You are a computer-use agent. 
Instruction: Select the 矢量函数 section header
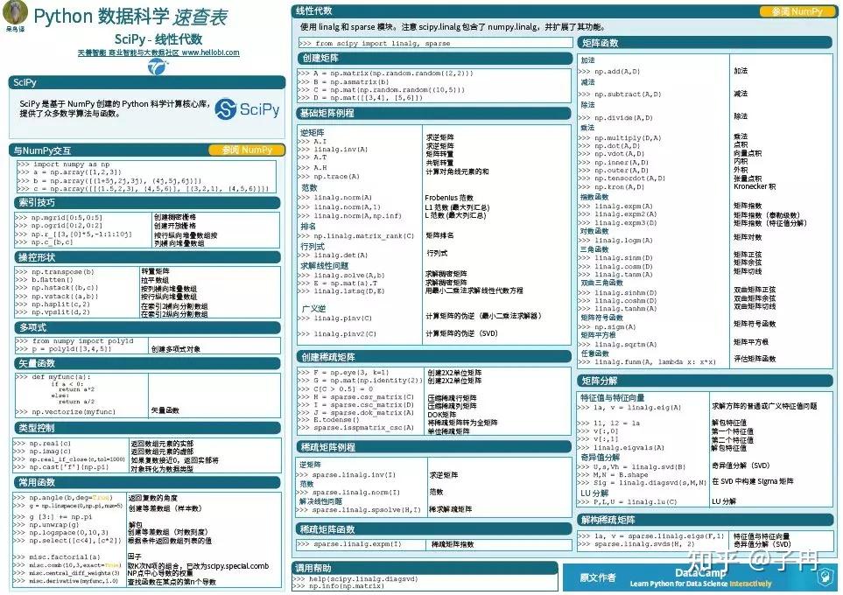pos(147,363)
